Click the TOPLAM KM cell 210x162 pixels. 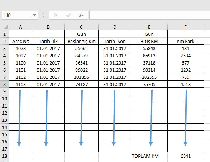[x=149, y=156]
